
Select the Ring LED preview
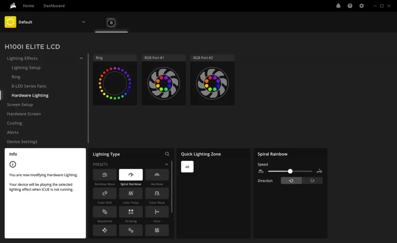115,83
